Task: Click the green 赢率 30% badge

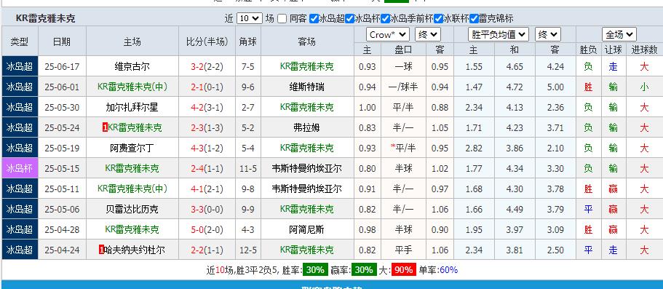Action: 364,269
